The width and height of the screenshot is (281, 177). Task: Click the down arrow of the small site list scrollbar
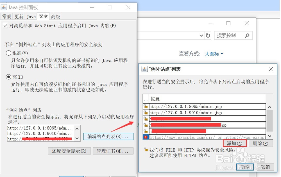pos(77,138)
